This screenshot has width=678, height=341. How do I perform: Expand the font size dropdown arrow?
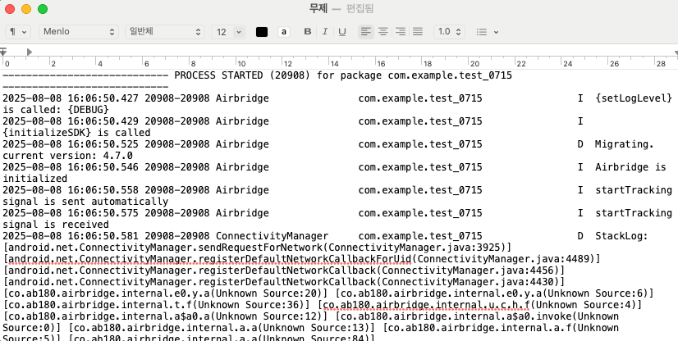tap(239, 32)
